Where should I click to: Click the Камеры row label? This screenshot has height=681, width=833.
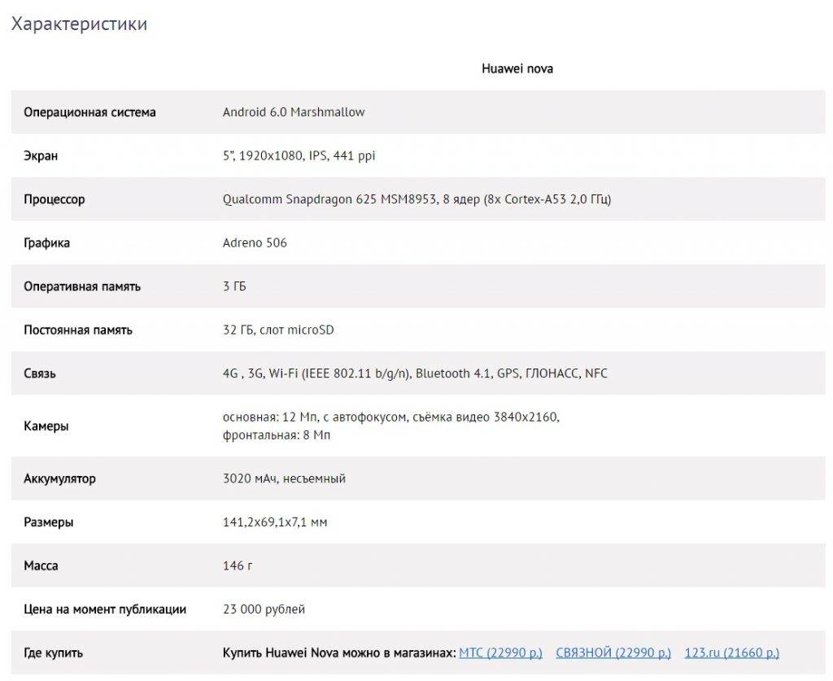pyautogui.click(x=46, y=426)
